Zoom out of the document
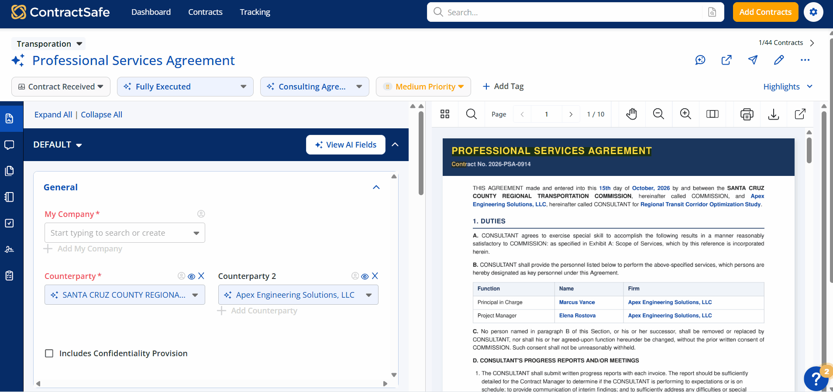 658,114
